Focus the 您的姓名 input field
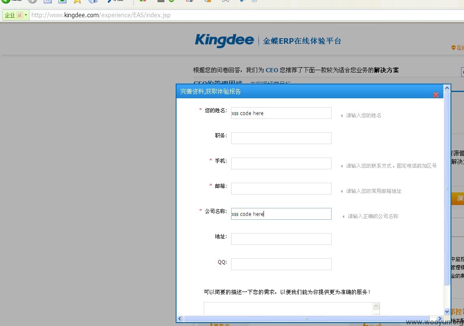The height and width of the screenshot is (326, 464). point(281,113)
